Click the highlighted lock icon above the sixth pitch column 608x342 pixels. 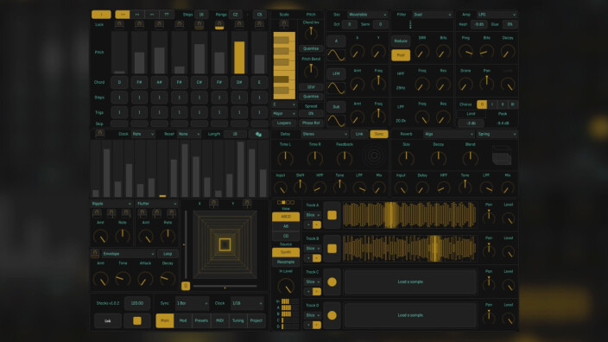click(219, 25)
